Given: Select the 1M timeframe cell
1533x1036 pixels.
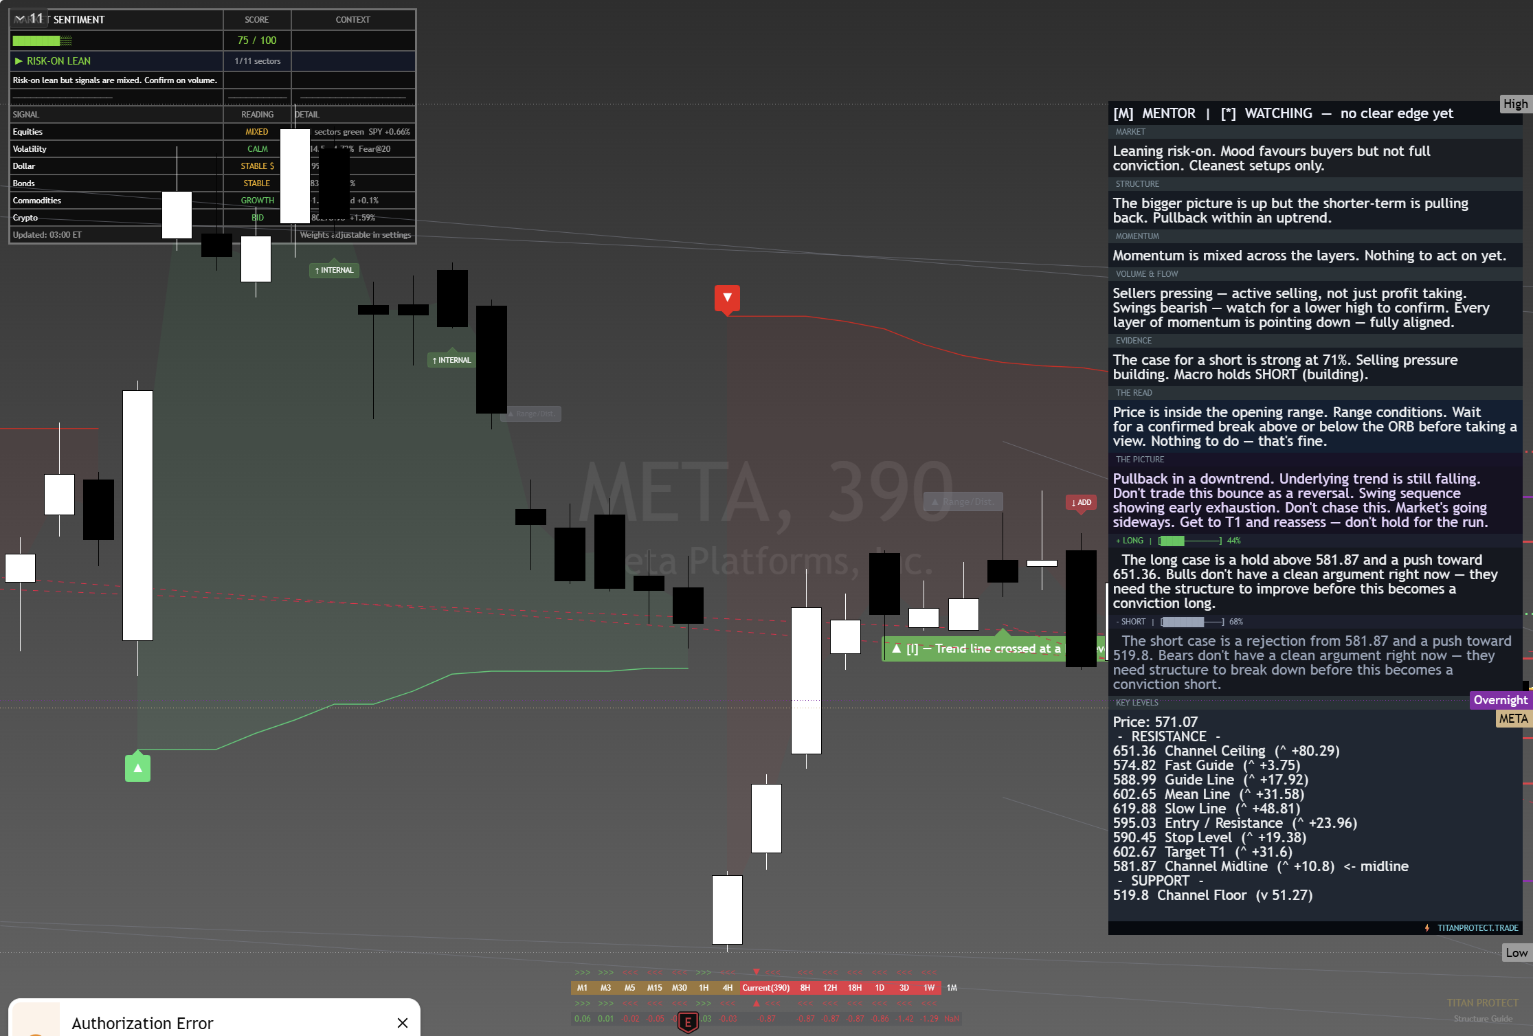Looking at the screenshot, I should [952, 988].
